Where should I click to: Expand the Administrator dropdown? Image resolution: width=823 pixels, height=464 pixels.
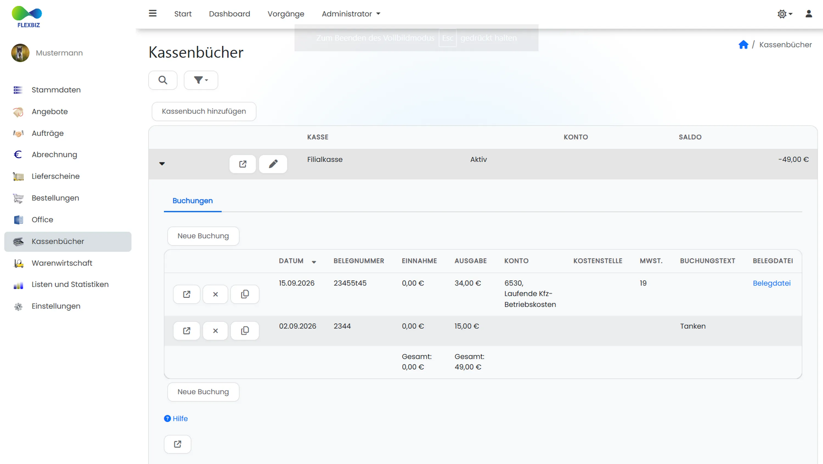pyautogui.click(x=351, y=14)
